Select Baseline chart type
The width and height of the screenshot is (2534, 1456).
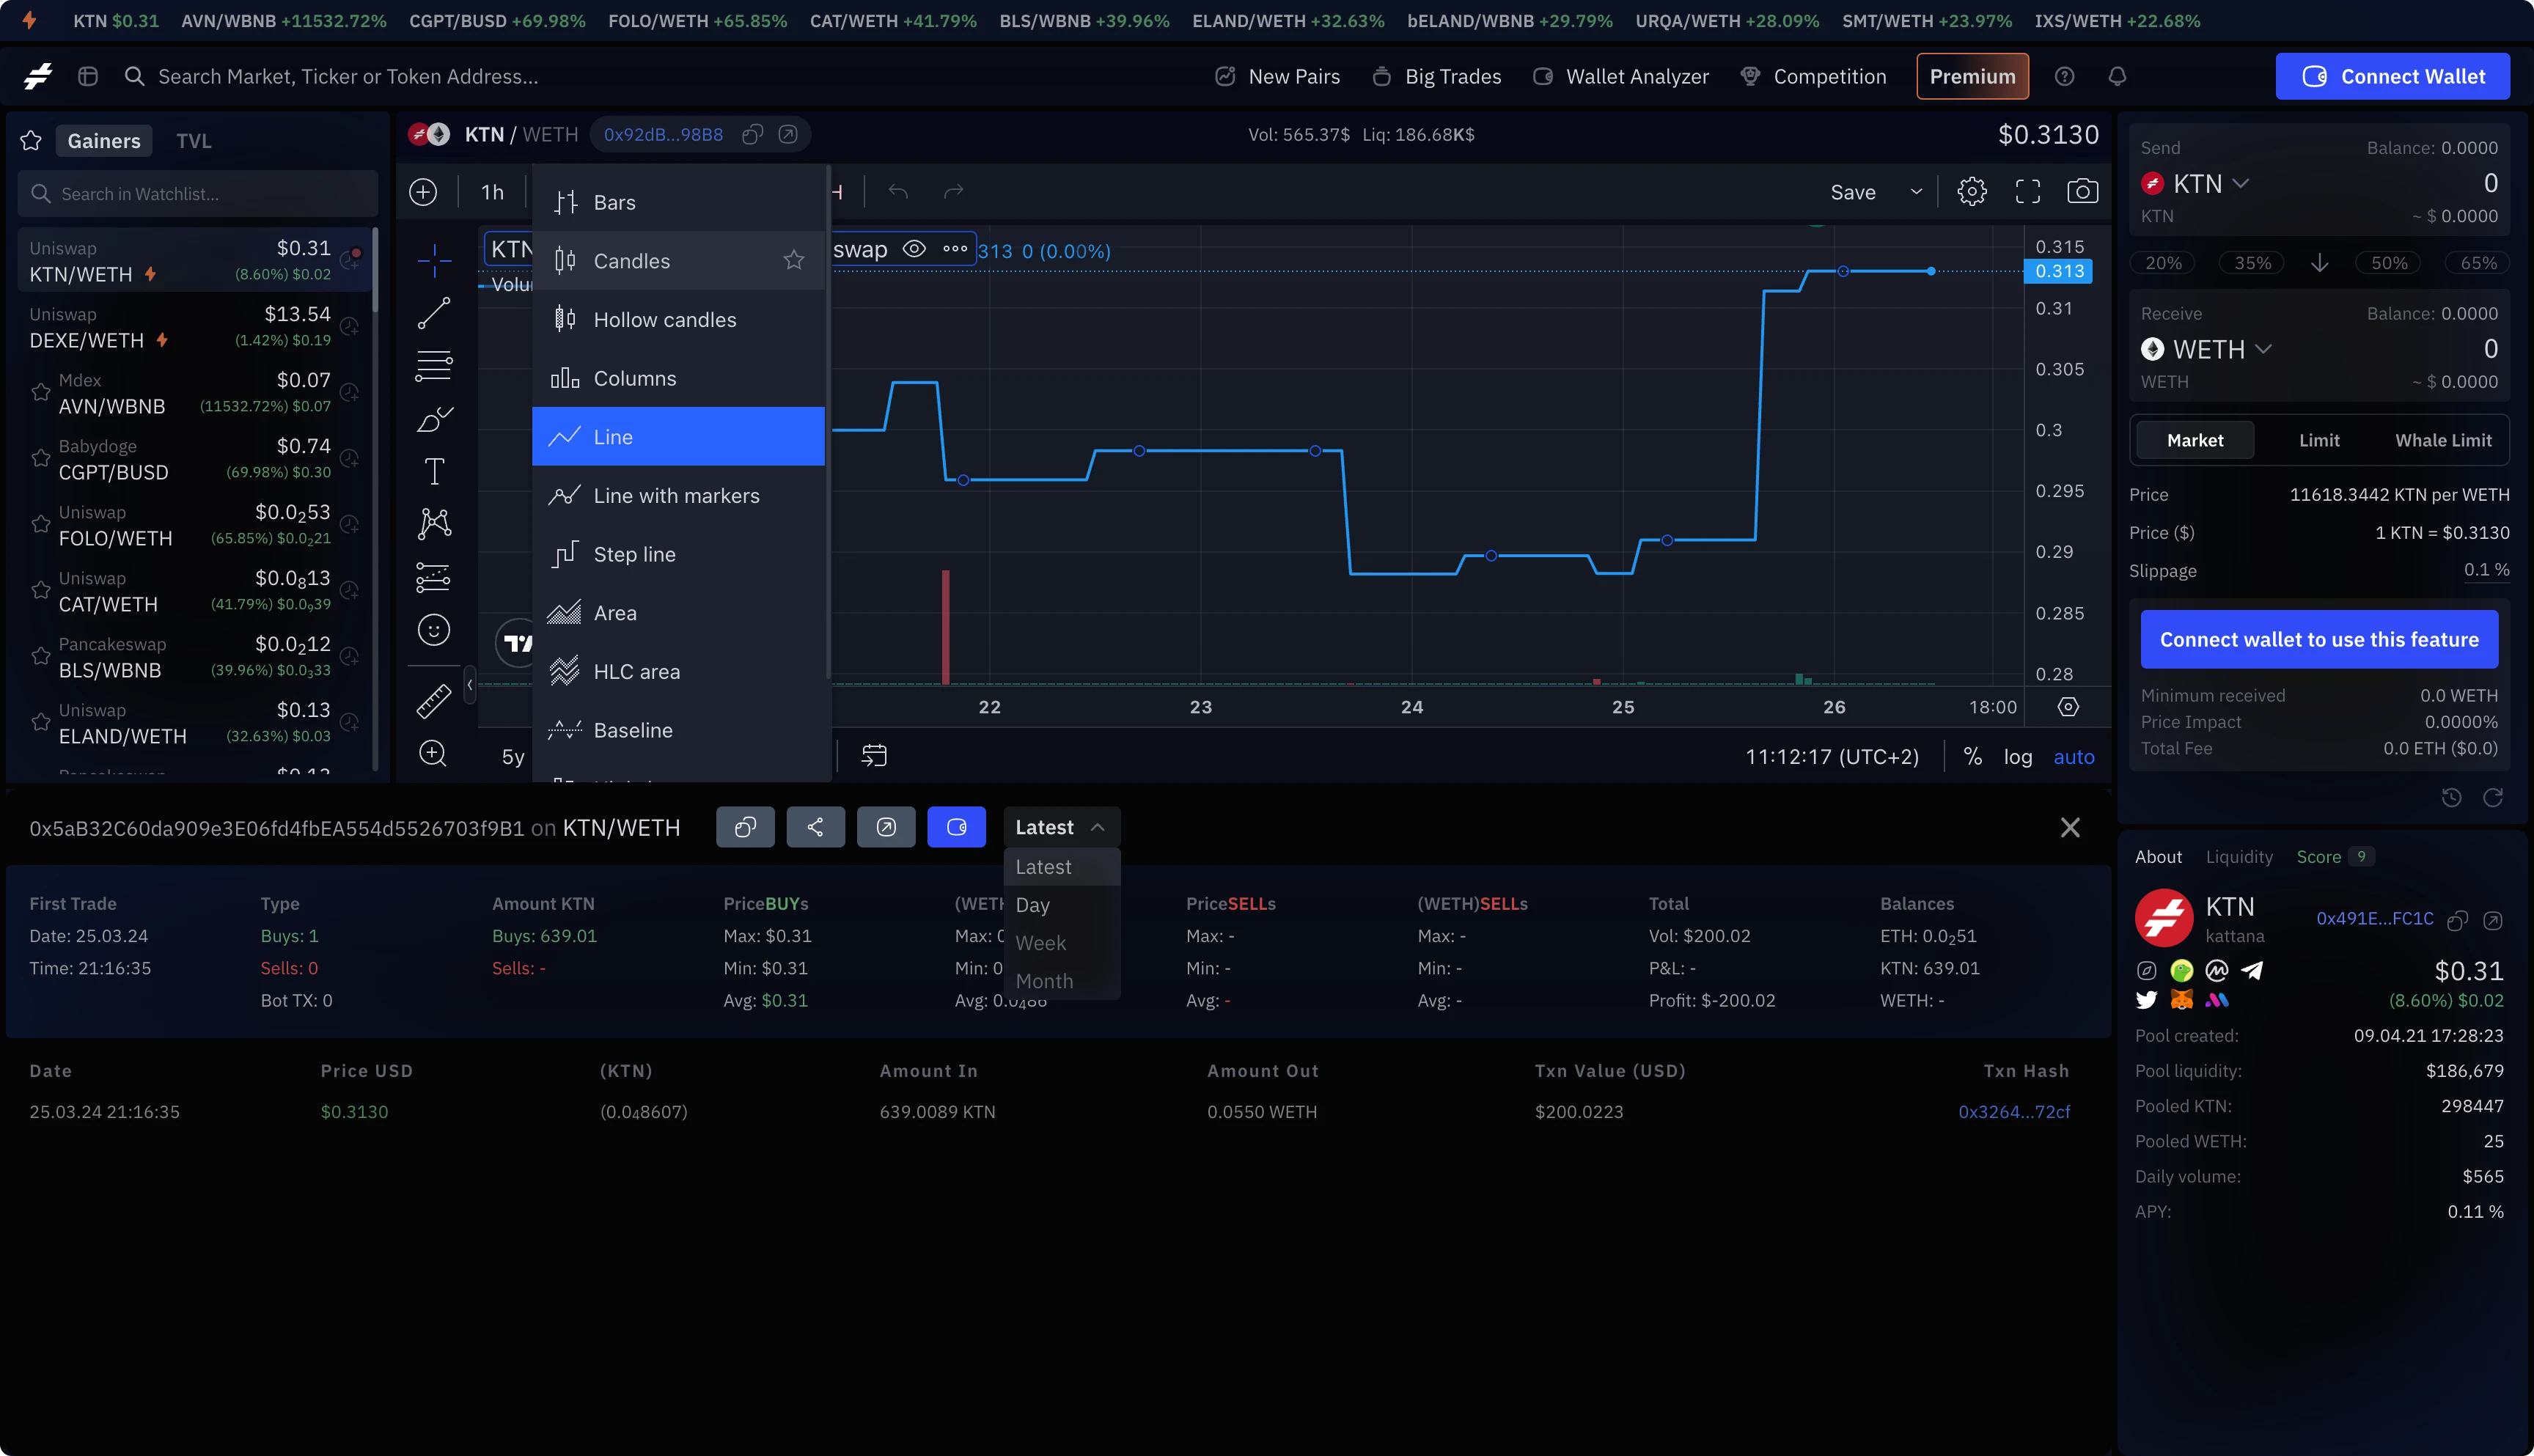click(x=678, y=731)
